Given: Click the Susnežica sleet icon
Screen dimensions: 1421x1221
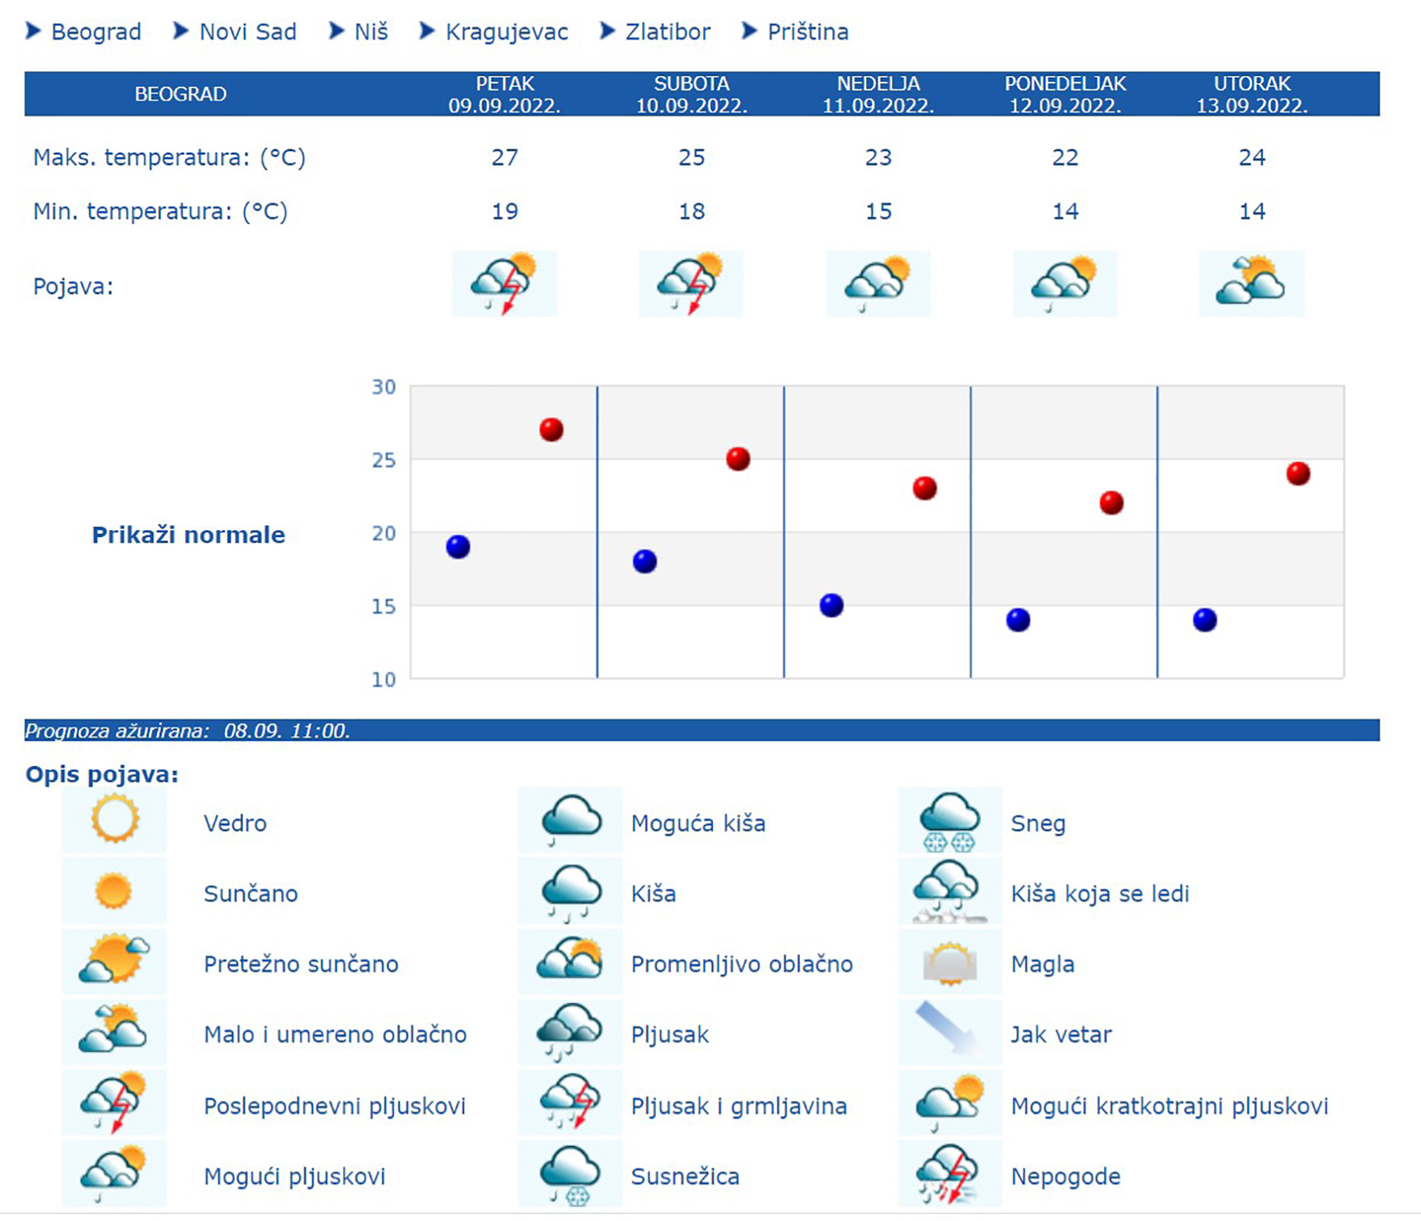Looking at the screenshot, I should (x=570, y=1174).
